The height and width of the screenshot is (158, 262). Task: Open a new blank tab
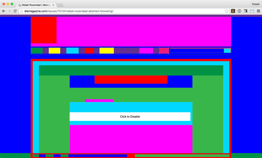[x=60, y=5]
